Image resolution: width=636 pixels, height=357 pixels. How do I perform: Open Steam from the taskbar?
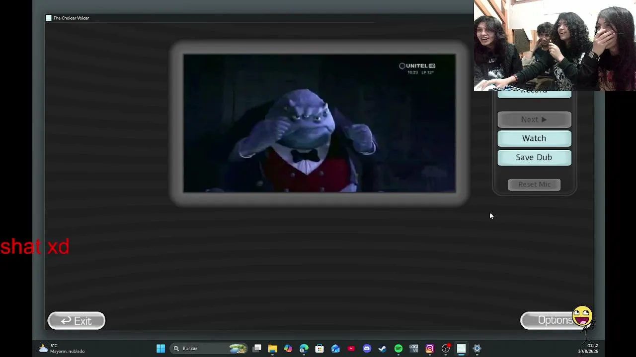tap(383, 349)
